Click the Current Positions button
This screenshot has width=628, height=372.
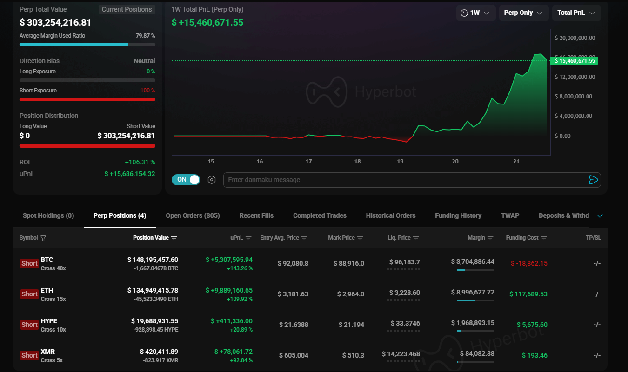(x=127, y=9)
